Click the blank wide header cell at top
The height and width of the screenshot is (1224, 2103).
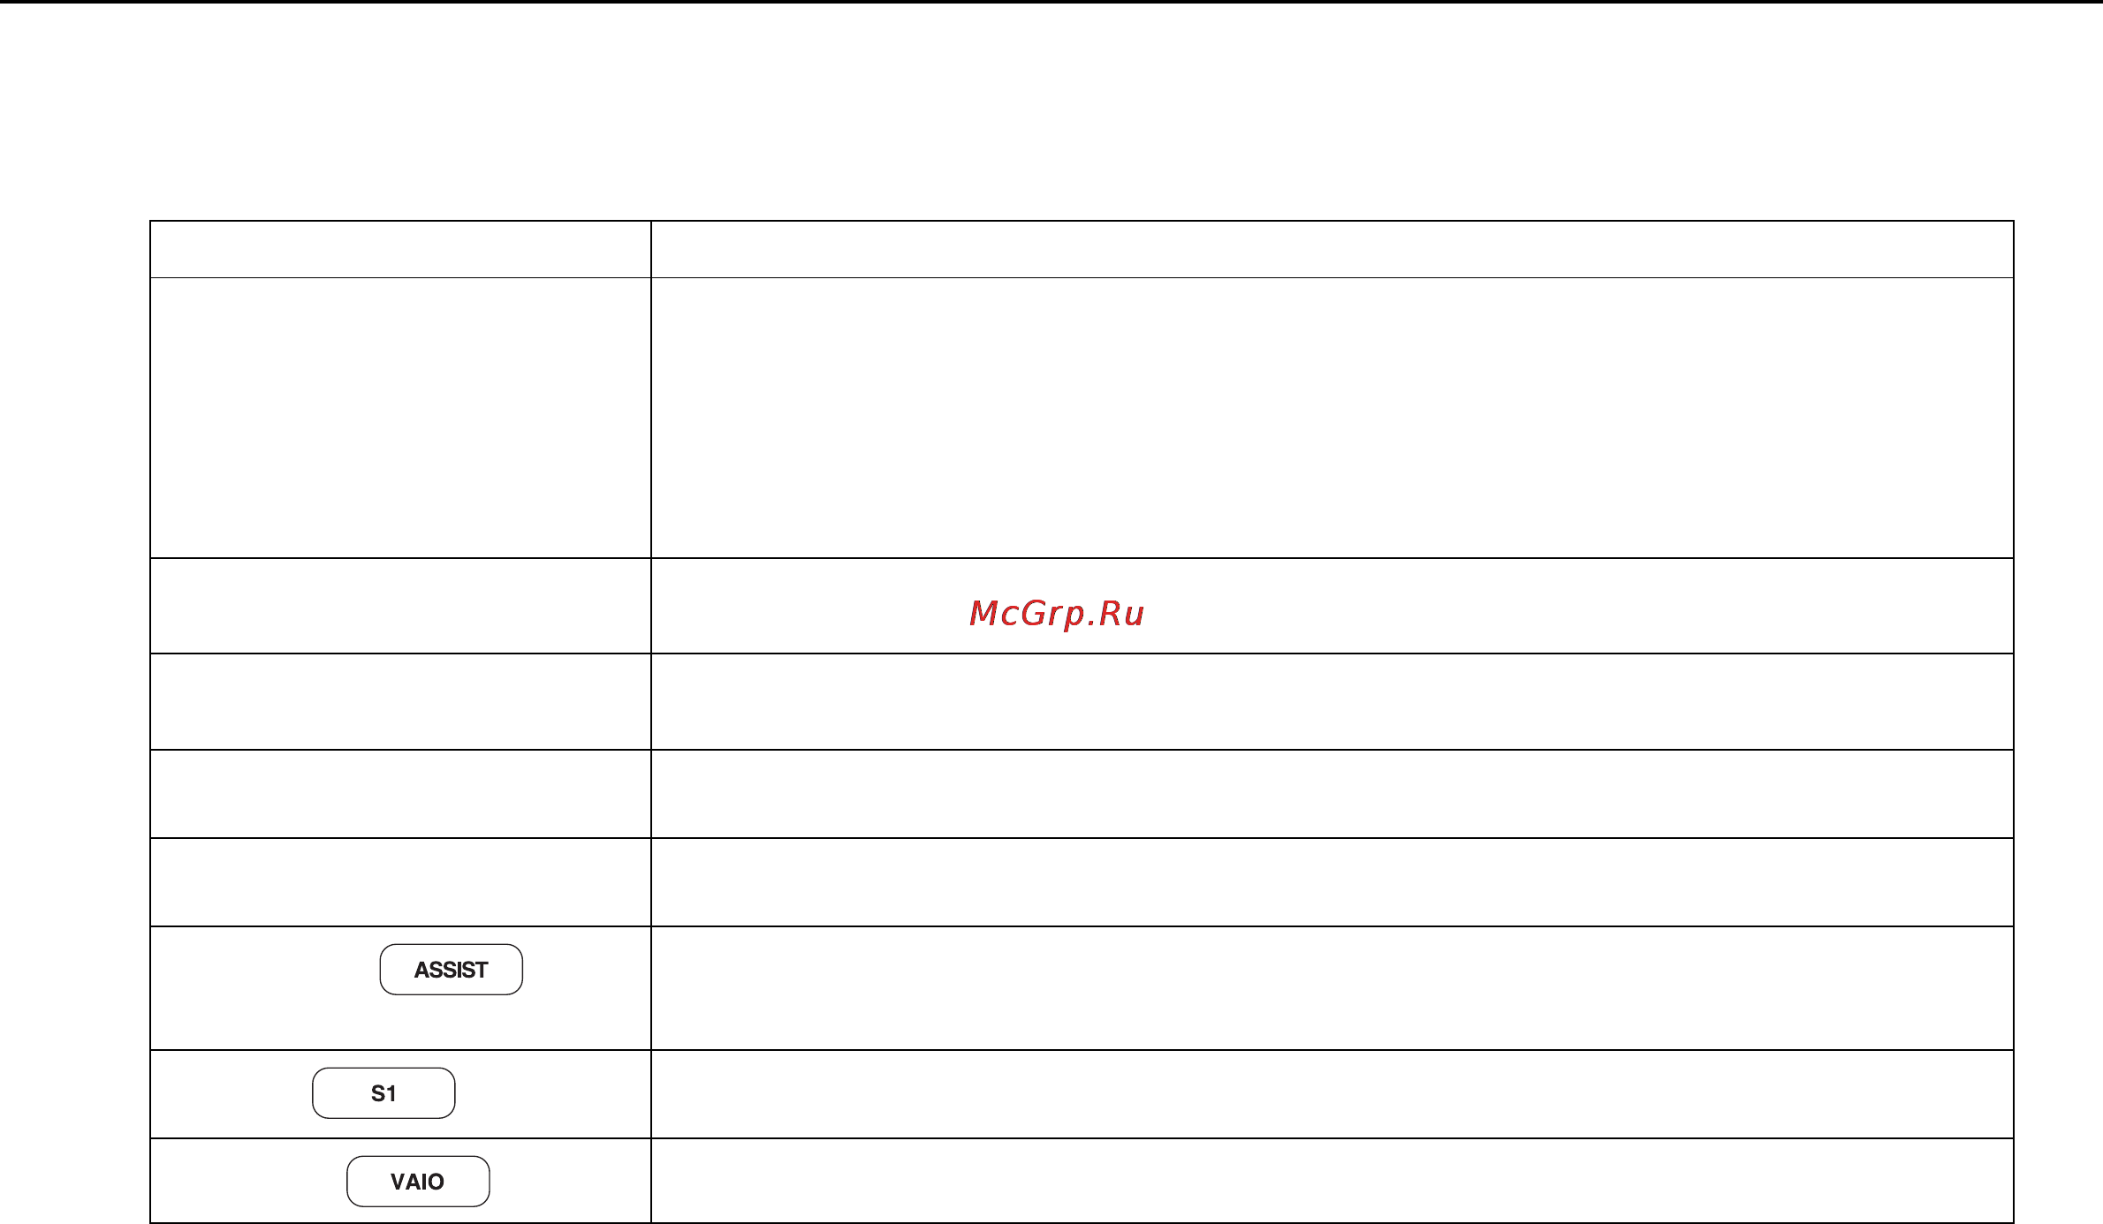tap(1332, 249)
